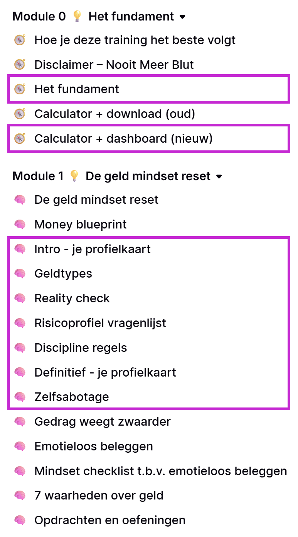Open lesson Hoe je deze training het beste volgt
Screen dimensions: 298x537
tap(135, 40)
